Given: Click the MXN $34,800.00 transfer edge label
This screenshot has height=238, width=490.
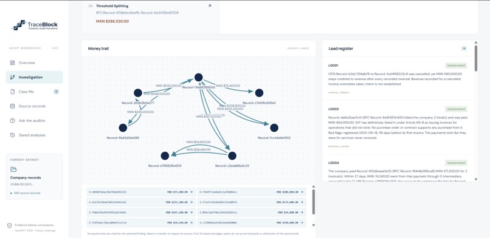Looking at the screenshot, I should tap(198, 142).
